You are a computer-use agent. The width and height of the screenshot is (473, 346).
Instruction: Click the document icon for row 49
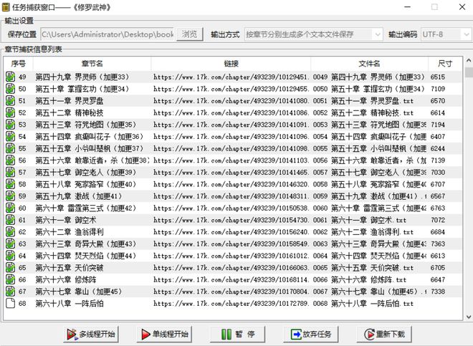coord(11,77)
